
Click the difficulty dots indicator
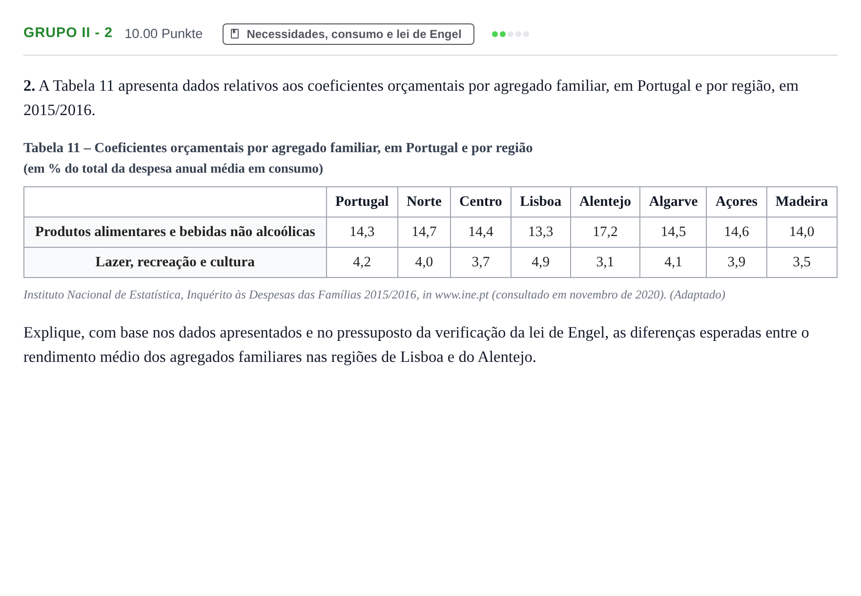[511, 34]
